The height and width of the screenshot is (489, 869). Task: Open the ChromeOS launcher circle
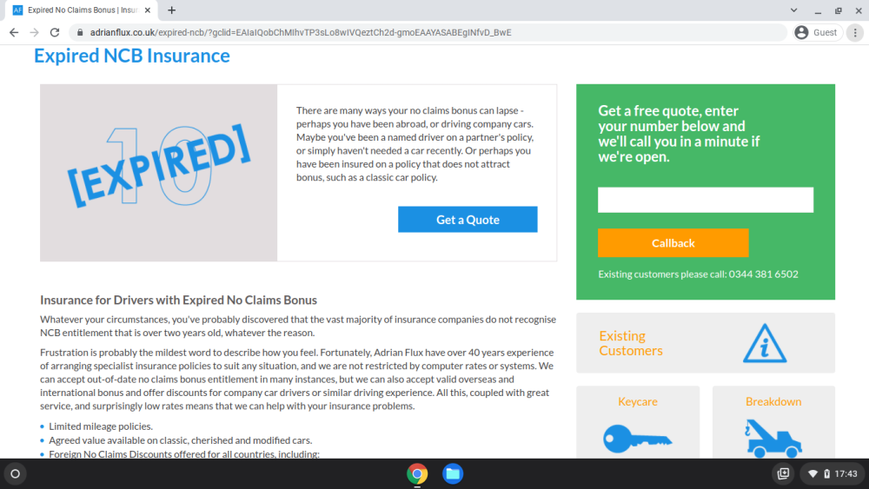(x=15, y=473)
